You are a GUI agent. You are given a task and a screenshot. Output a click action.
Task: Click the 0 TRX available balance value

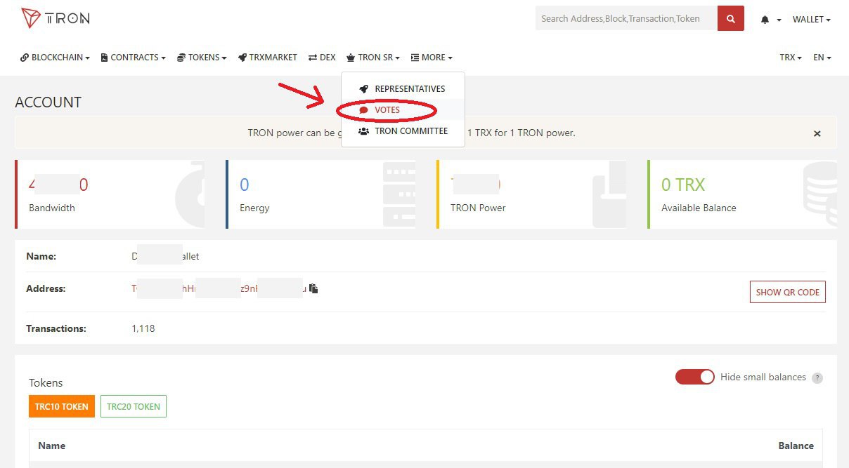point(683,185)
